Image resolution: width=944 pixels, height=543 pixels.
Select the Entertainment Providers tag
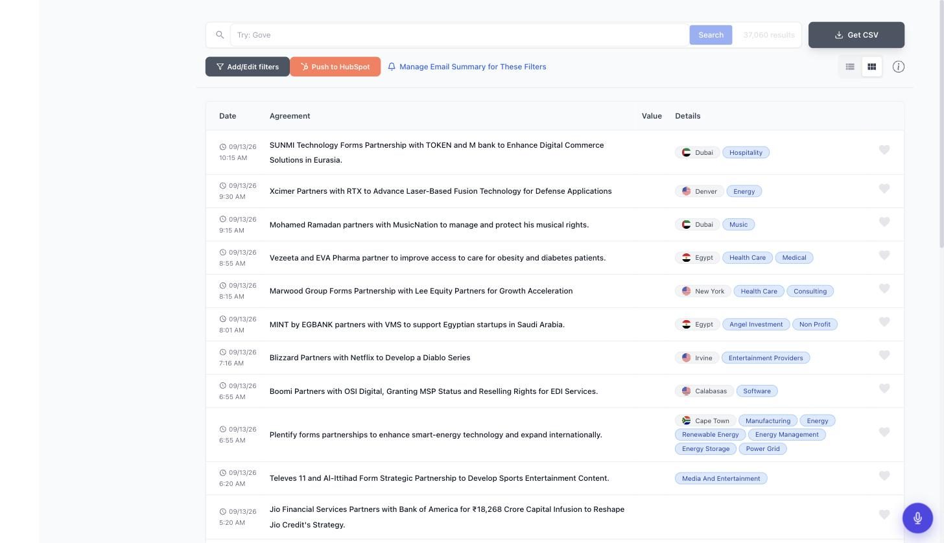pyautogui.click(x=766, y=358)
